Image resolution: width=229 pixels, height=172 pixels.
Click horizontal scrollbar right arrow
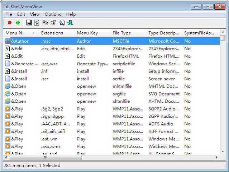tap(217, 157)
